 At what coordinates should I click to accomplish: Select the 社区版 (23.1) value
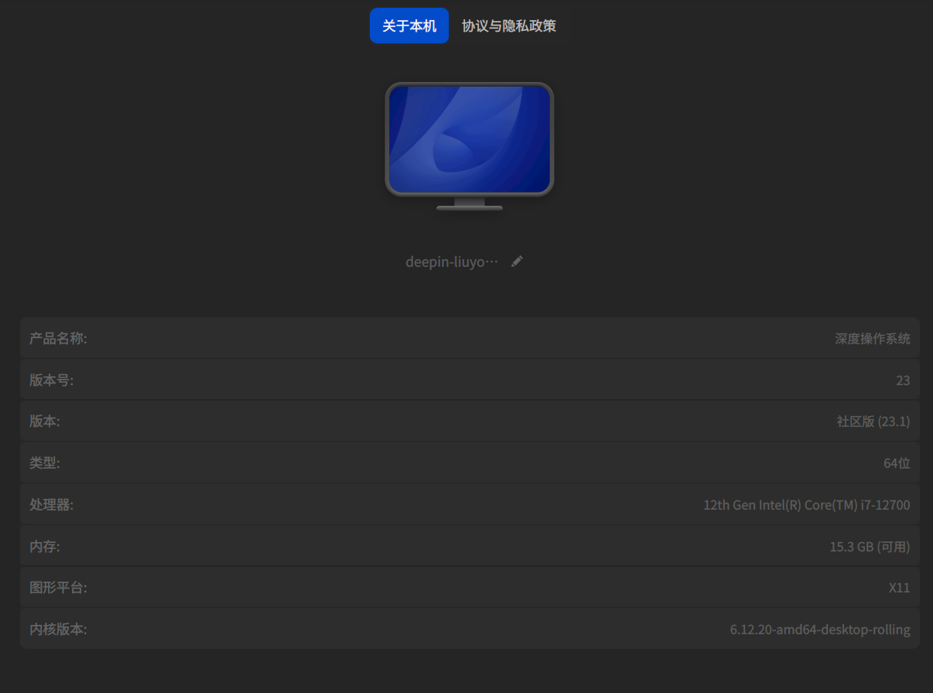[x=873, y=422]
